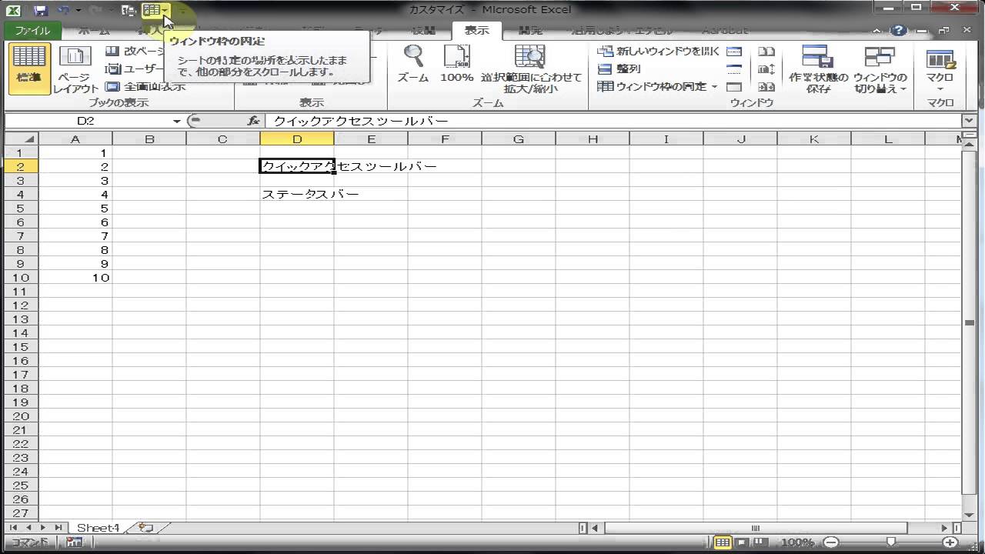Click Reset Window Position icon

coord(766,87)
